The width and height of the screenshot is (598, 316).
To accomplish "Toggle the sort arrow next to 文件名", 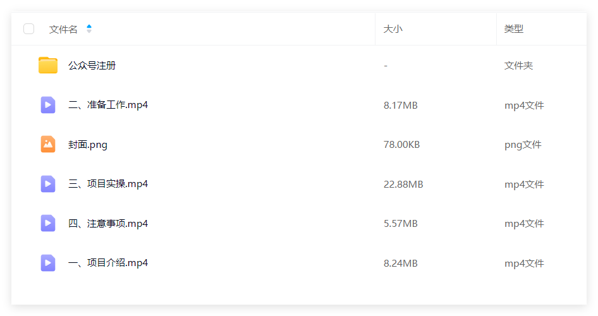I will (89, 29).
